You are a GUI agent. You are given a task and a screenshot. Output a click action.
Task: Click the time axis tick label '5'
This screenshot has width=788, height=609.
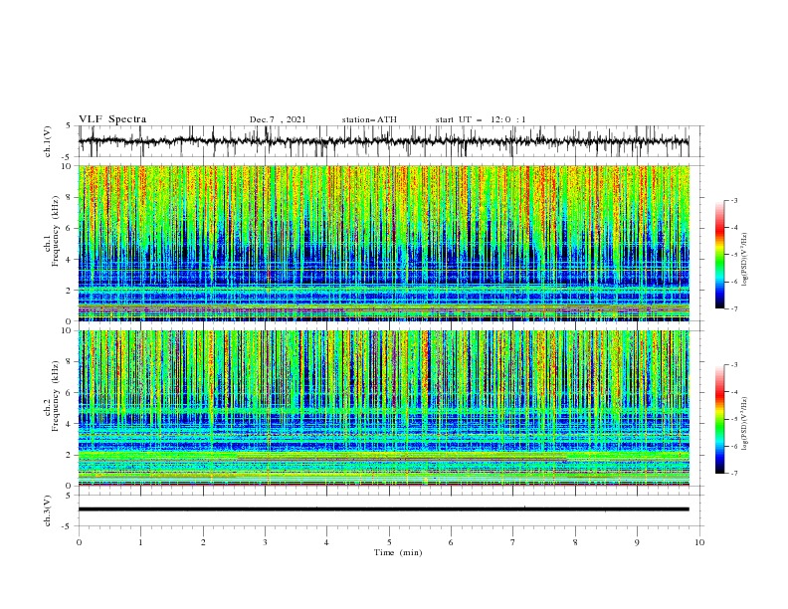point(389,542)
